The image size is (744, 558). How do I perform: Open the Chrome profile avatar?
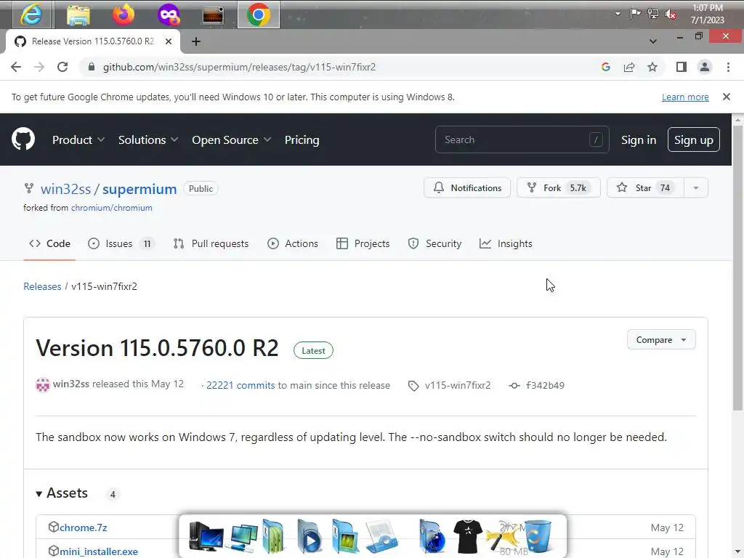[x=705, y=67]
